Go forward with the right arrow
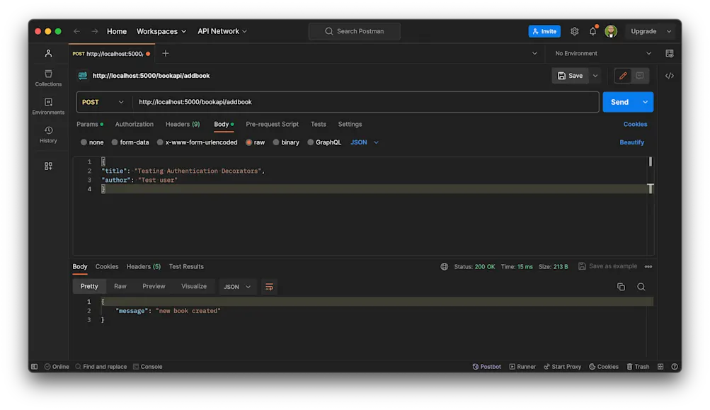 click(x=95, y=31)
